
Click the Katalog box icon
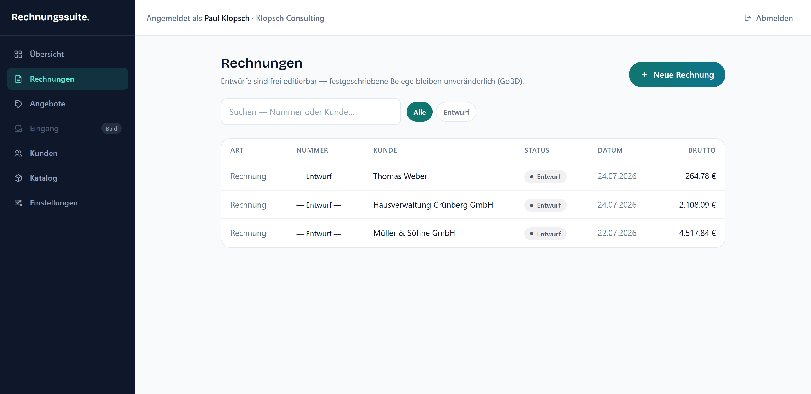pos(18,178)
